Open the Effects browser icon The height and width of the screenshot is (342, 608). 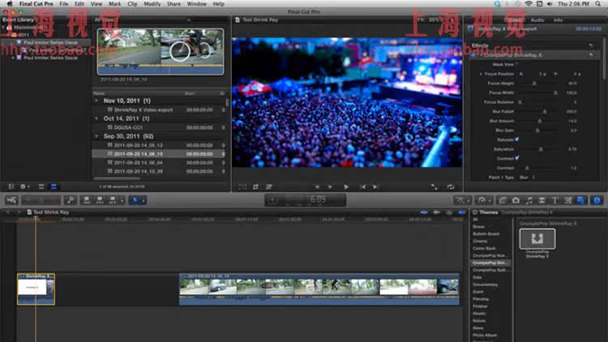(503, 200)
